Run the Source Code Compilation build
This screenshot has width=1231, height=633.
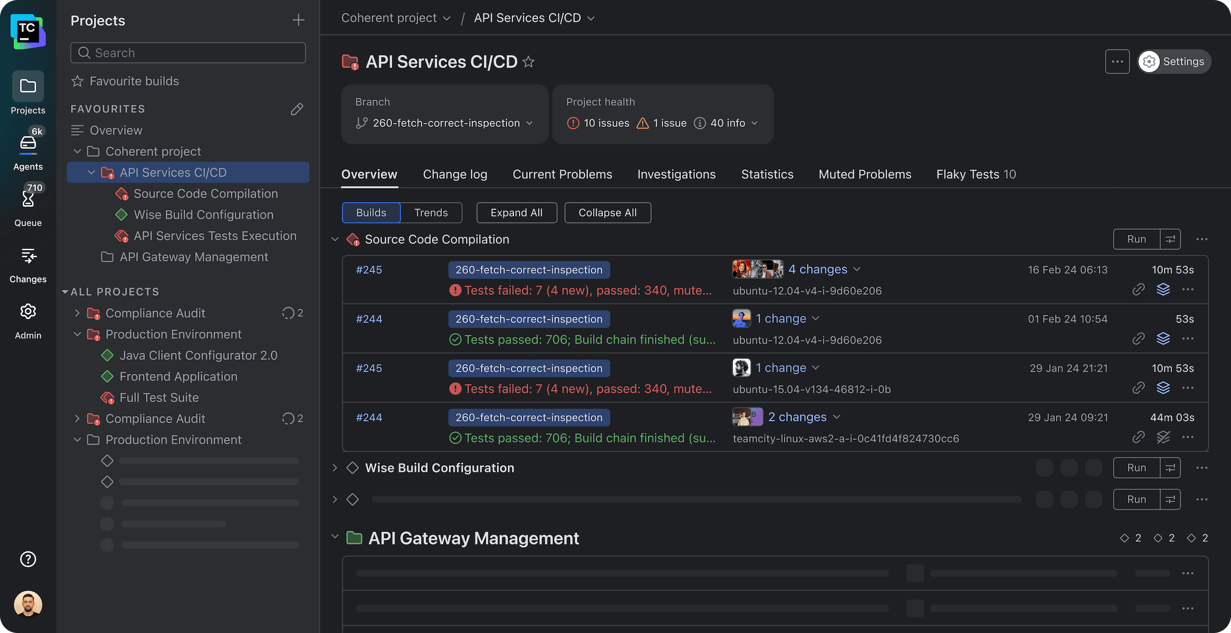coord(1136,239)
